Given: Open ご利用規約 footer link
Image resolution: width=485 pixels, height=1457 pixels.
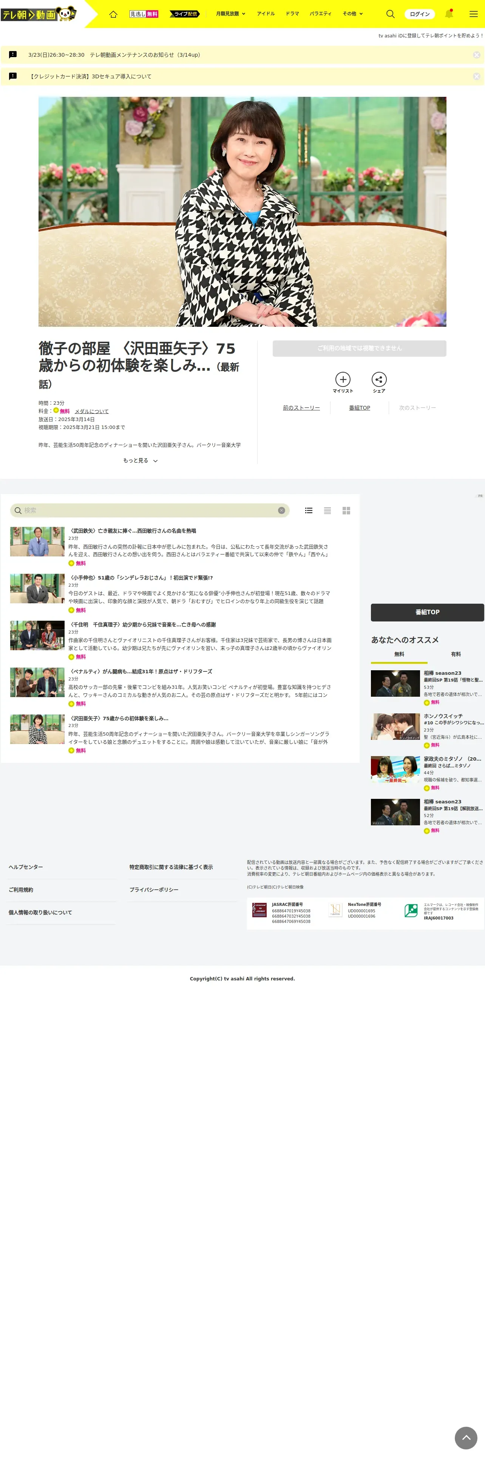Looking at the screenshot, I should pos(21,889).
